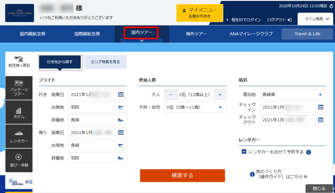The width and height of the screenshot is (335, 193).
Task: Select 航空券+宿泊 sidebar tab
Action: pos(19,62)
